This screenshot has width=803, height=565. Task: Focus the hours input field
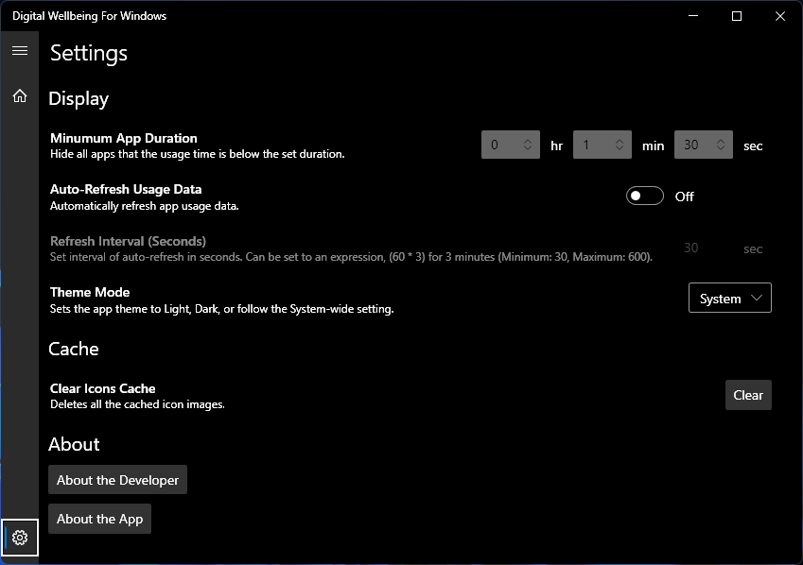[x=499, y=145]
